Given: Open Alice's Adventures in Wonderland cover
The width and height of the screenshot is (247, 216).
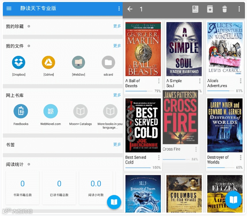Looking at the screenshot, I should pyautogui.click(x=225, y=49).
